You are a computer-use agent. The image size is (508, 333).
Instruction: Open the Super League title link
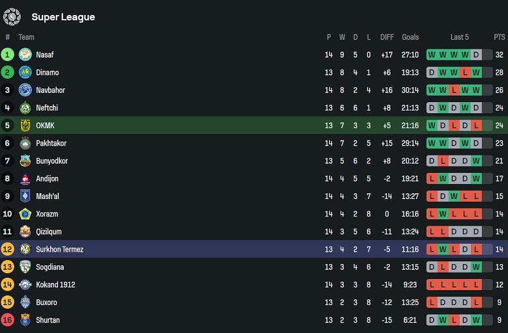(63, 17)
